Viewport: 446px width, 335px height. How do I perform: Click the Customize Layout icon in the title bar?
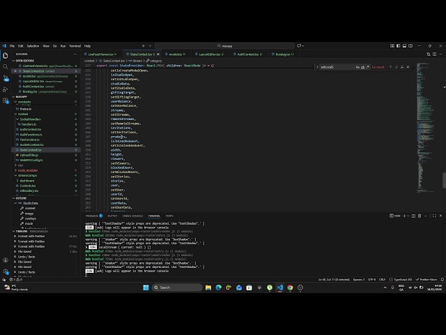392,45
